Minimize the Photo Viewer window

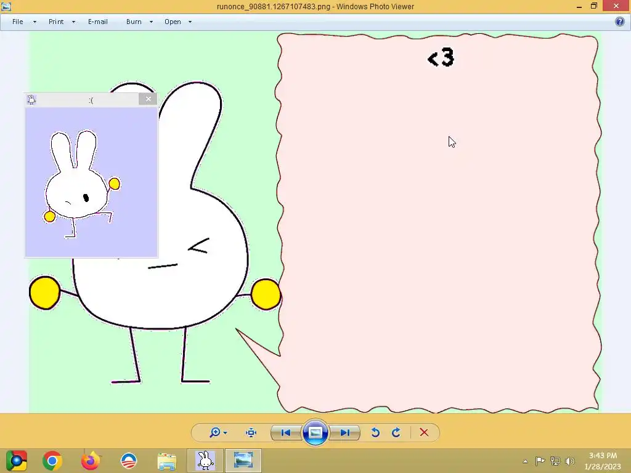point(579,6)
